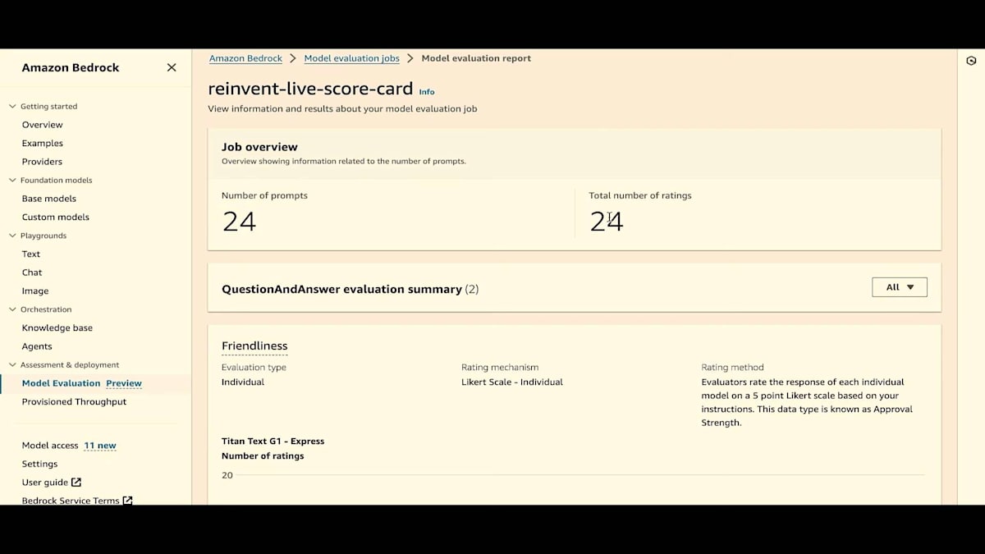Screen dimensions: 985x554
Task: Click Likert Scale - Individual text
Action: coord(512,382)
